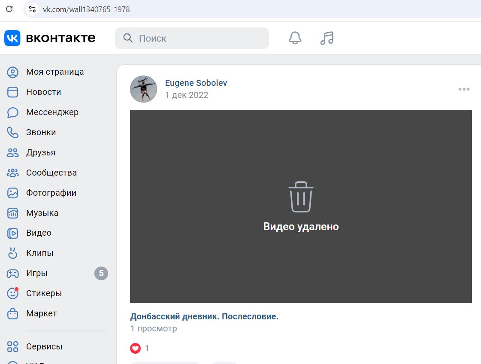Click the 1 просмотр view count
The width and height of the screenshot is (481, 364).
click(154, 329)
